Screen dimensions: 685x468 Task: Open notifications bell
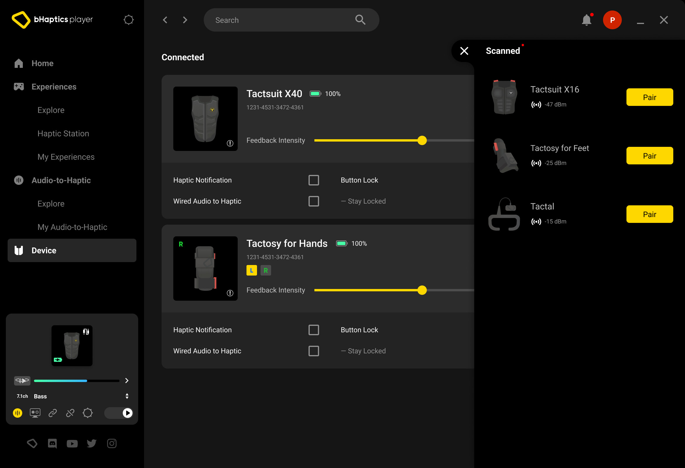pyautogui.click(x=587, y=20)
